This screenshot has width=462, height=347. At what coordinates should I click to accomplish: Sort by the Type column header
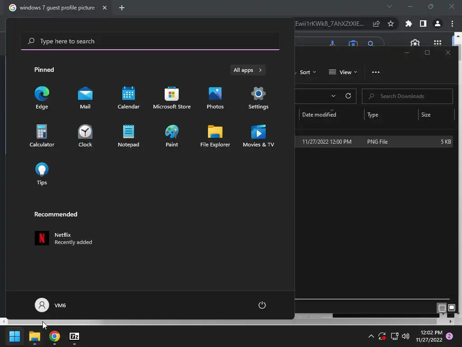373,115
